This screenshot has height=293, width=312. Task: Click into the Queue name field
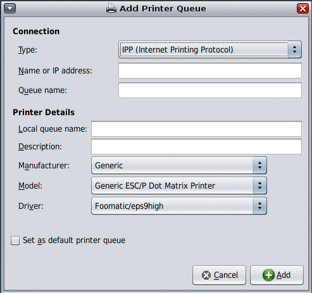[x=210, y=90]
